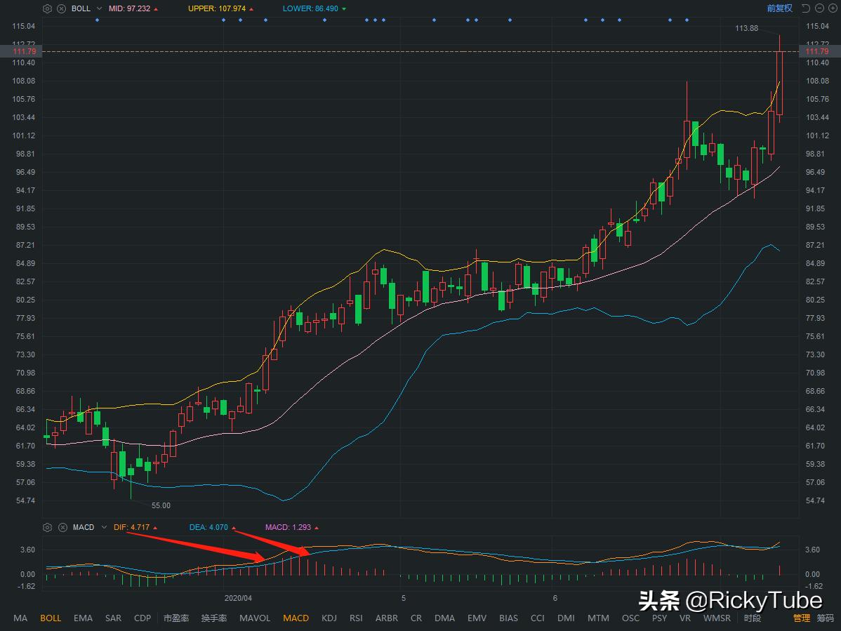Switch to the RSI indicator tab
The width and height of the screenshot is (841, 631).
click(x=356, y=618)
